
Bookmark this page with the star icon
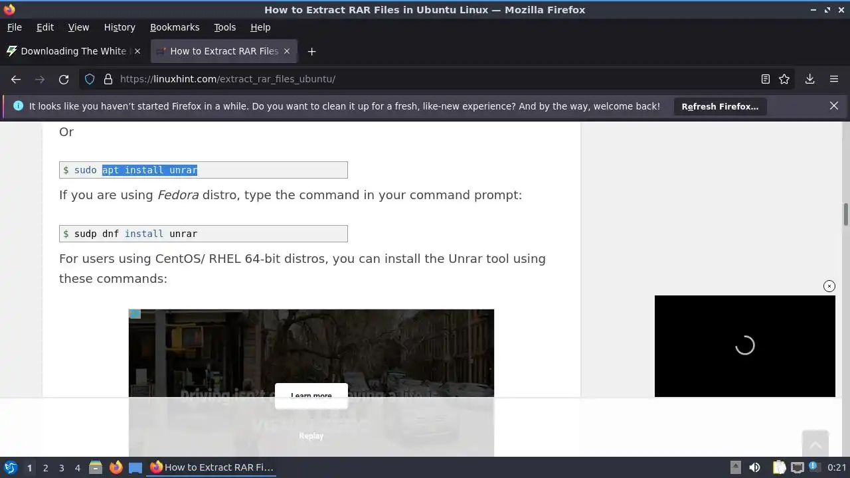coord(784,79)
